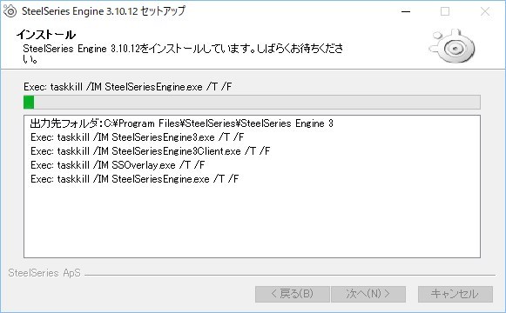Select the last taskkill SteelSeriesEngine.exe log line

[135, 179]
